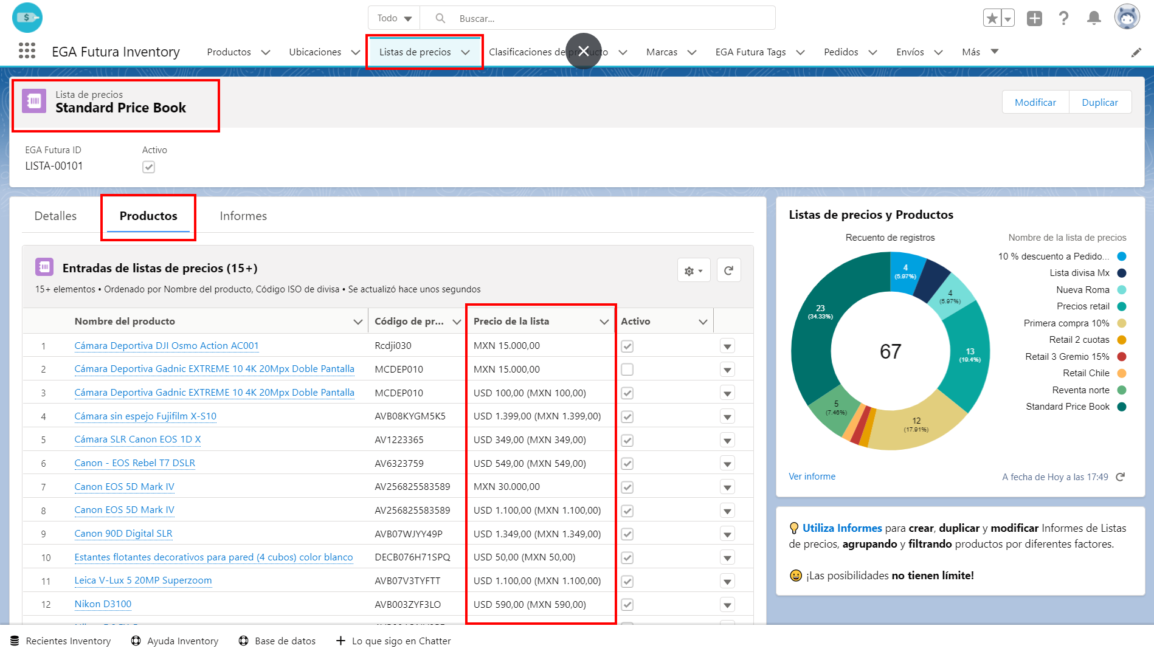This screenshot has width=1154, height=654.
Task: Expand the Todo search scope dropdown
Action: click(394, 18)
